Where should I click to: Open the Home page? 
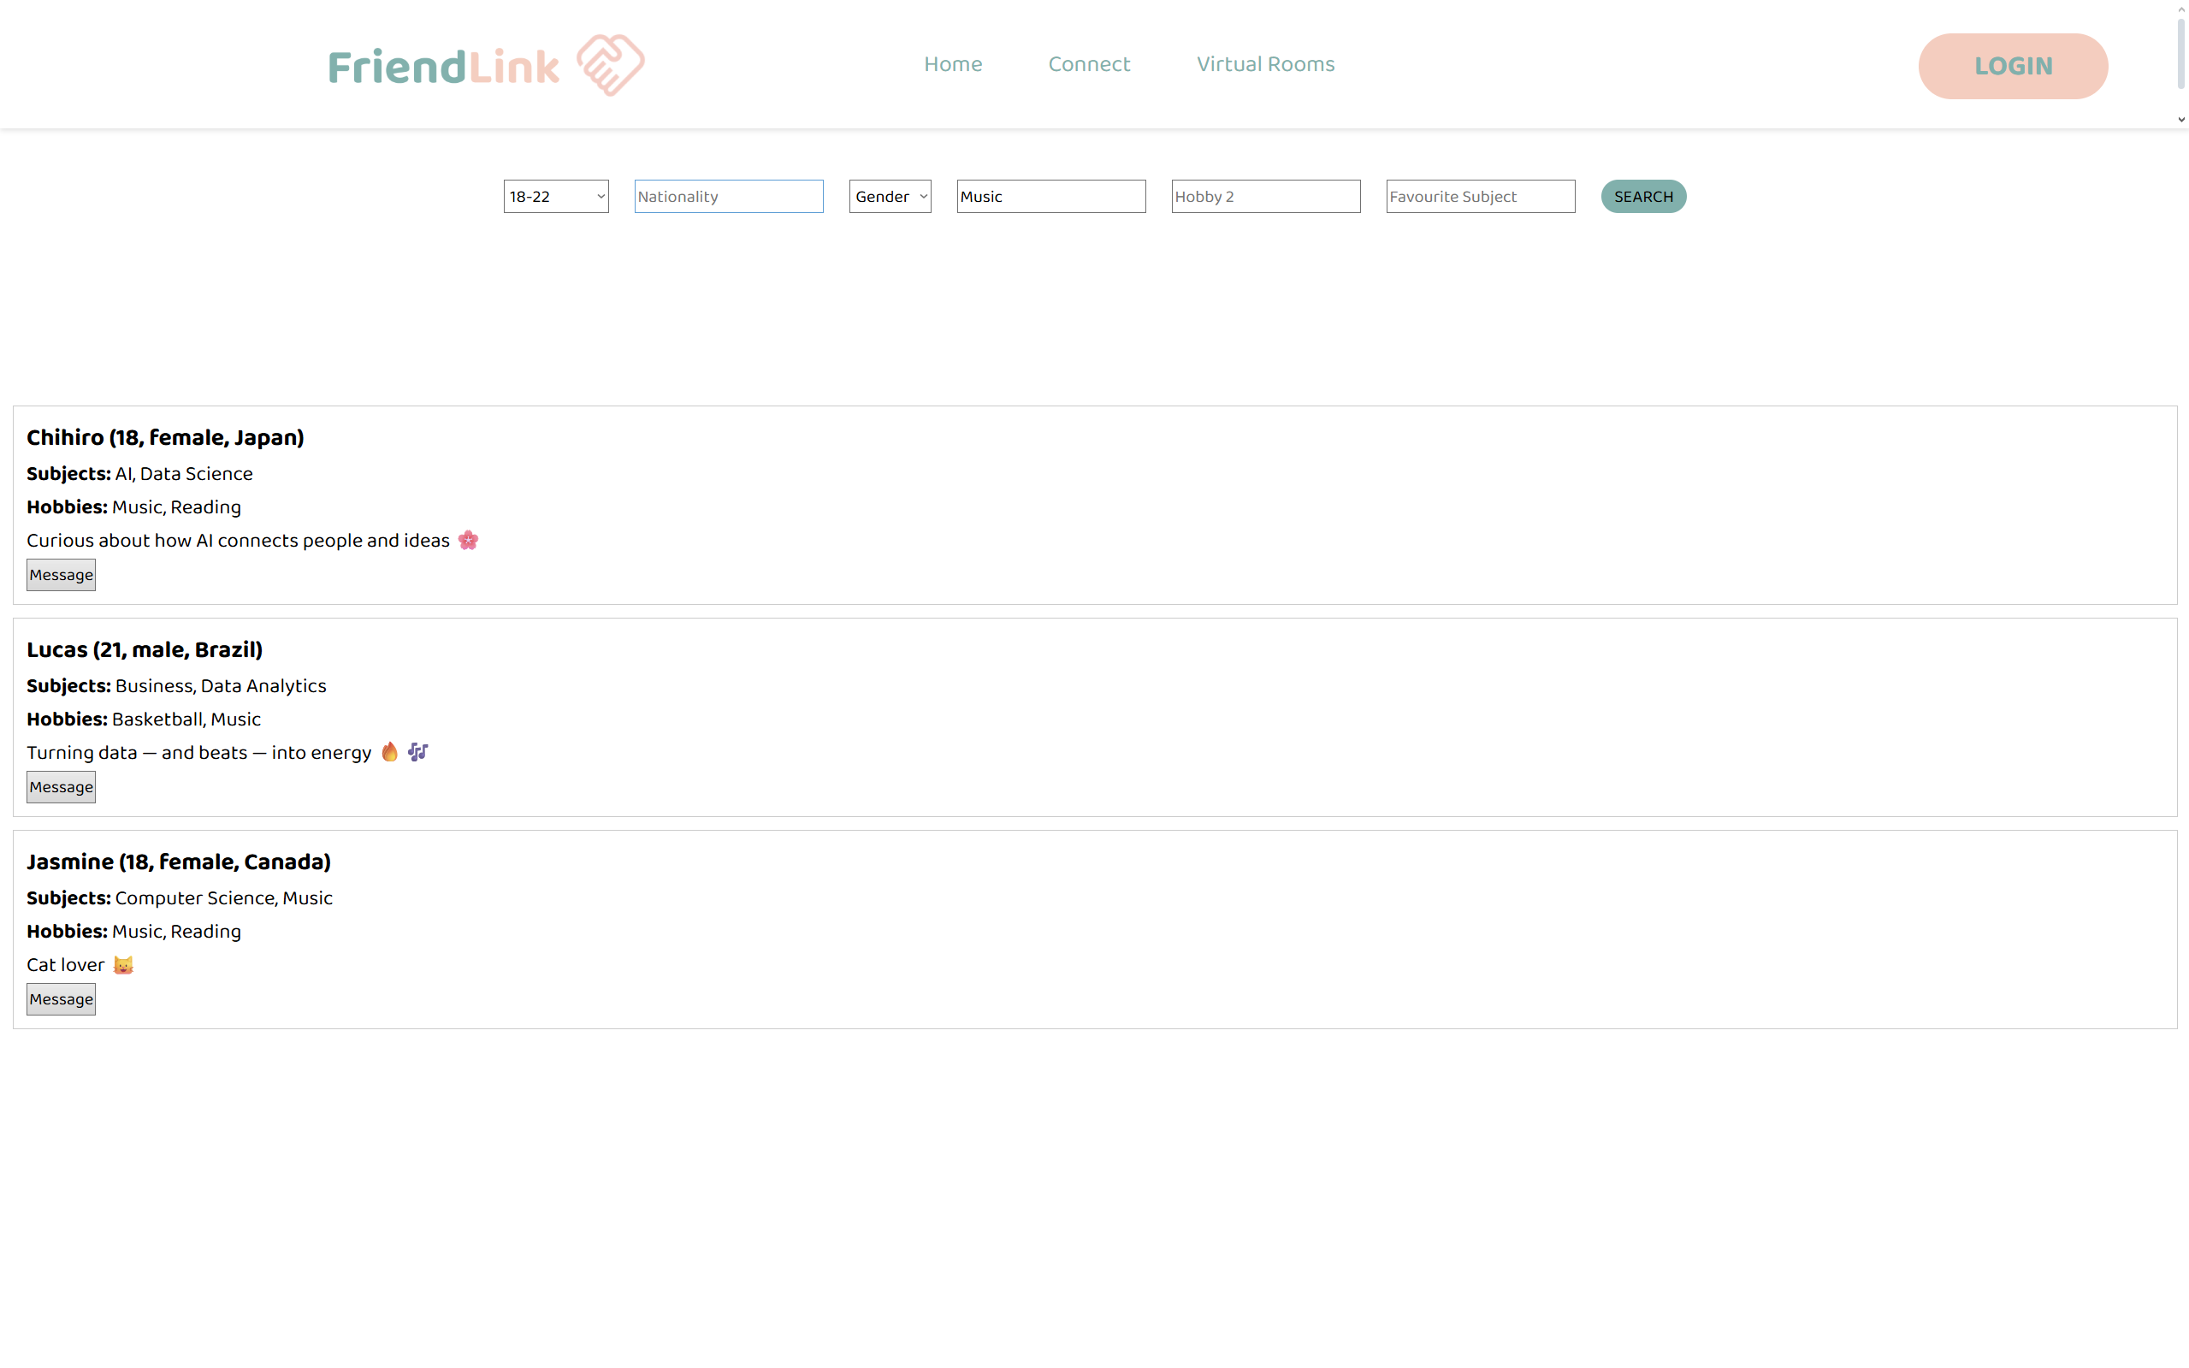pos(952,64)
